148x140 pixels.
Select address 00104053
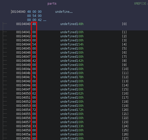click(x=23, y=106)
